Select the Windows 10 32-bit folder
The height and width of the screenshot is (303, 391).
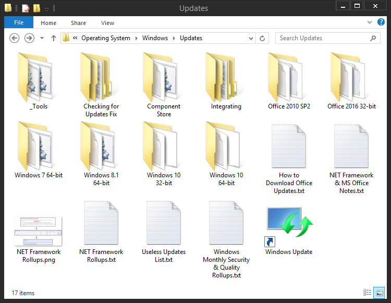pyautogui.click(x=164, y=154)
